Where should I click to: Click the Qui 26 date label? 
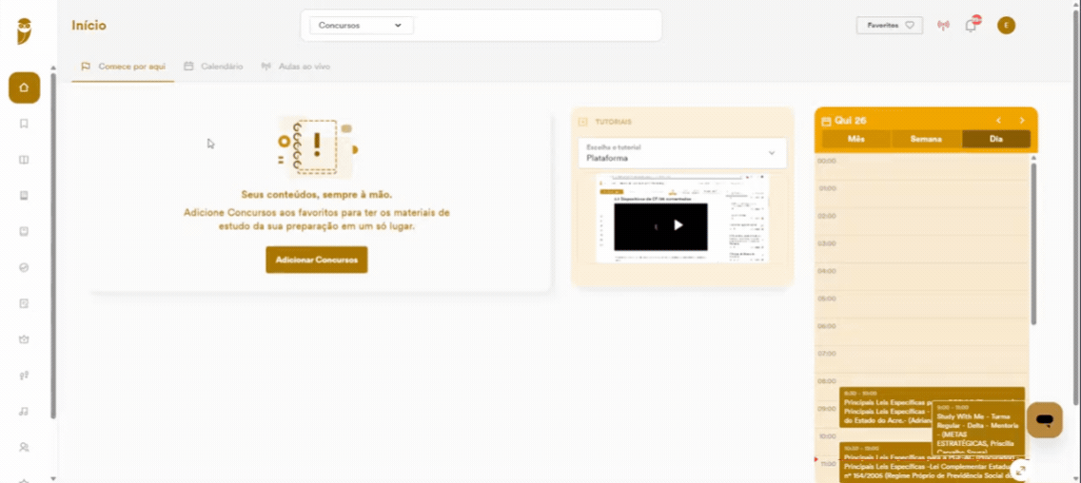(x=850, y=121)
